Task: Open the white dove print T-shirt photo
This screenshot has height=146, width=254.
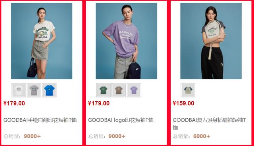Action: pos(42,41)
